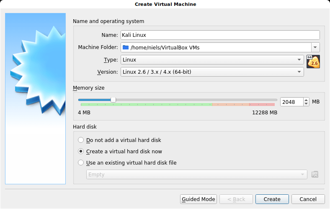Click the Guided Mode button
330x209 pixels.
(x=199, y=199)
